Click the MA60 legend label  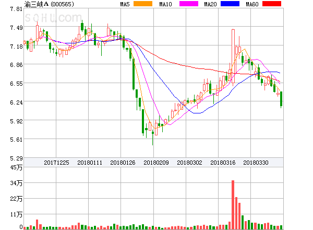coord(252,4)
